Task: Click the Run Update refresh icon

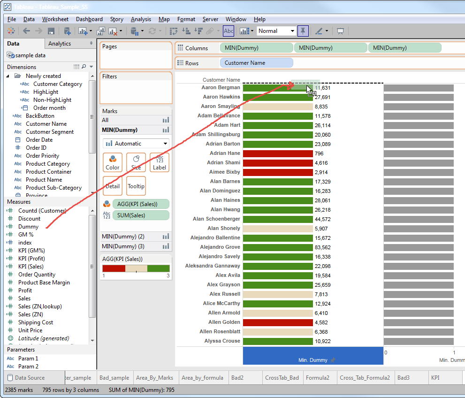Action: 152,31
